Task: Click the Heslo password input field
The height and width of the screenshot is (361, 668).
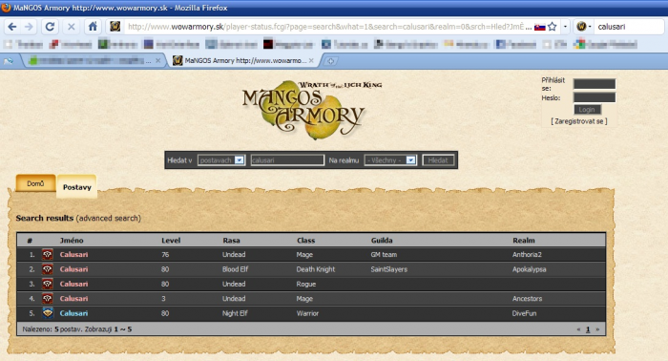Action: pos(595,97)
